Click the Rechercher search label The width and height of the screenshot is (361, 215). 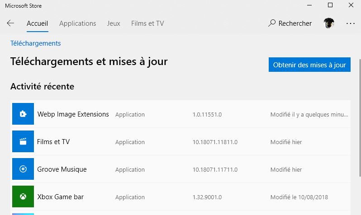click(295, 23)
